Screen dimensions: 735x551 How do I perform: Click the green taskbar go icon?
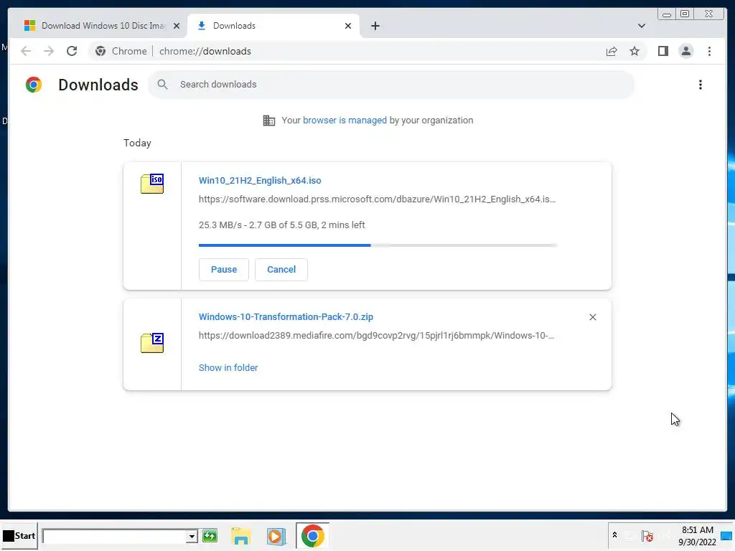point(210,535)
